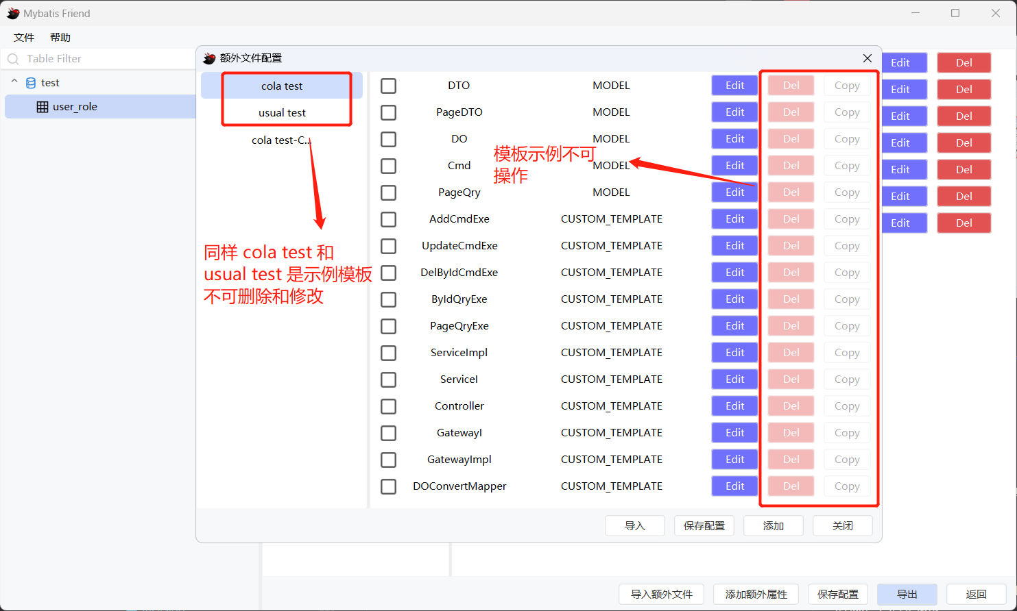Edit the DOConvertMapper template
Viewport: 1017px width, 611px height.
click(734, 486)
